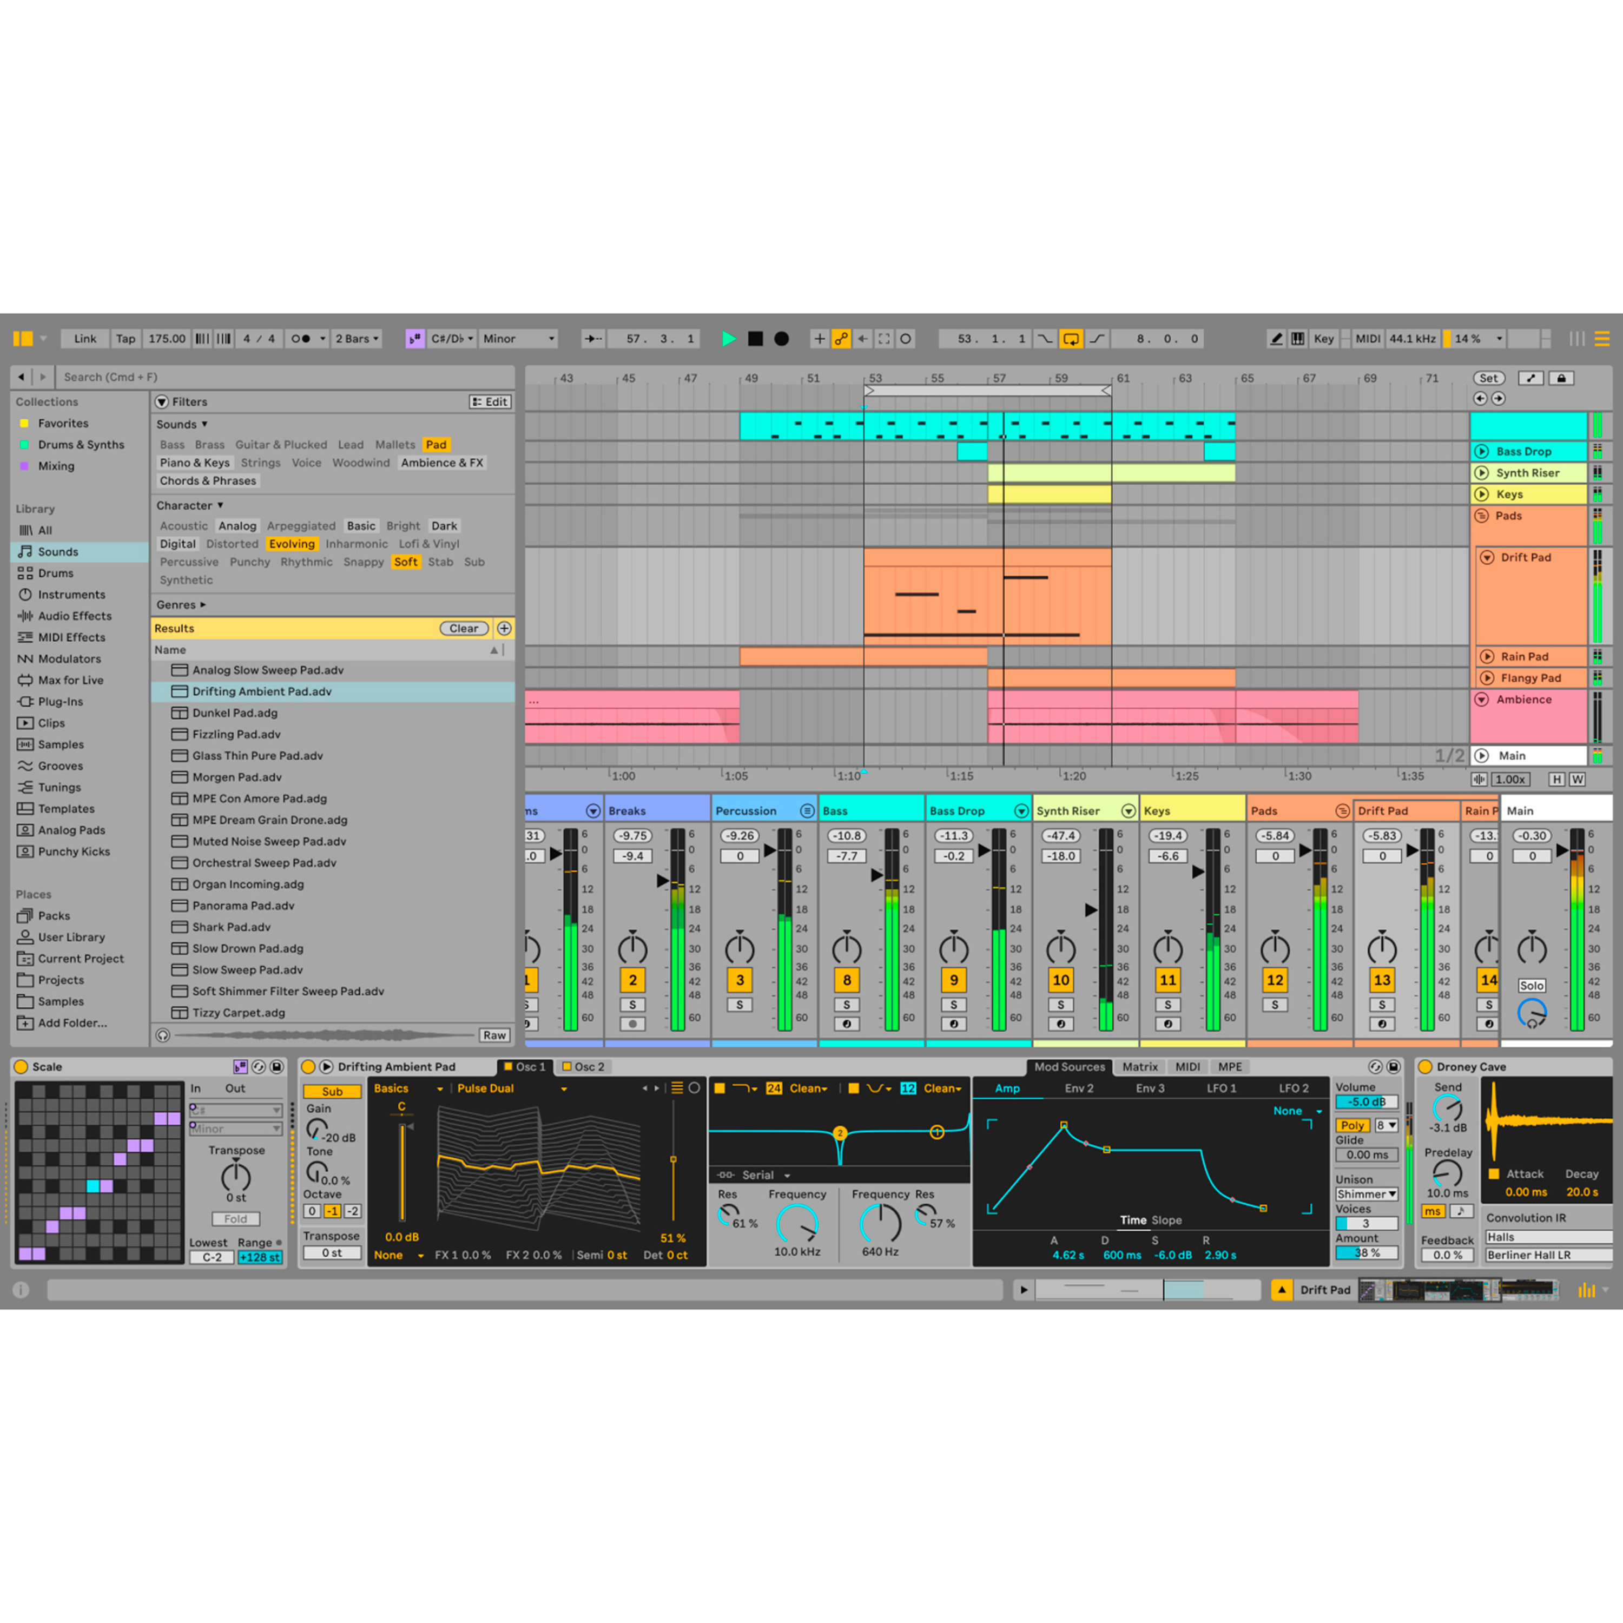Toggle the computer MIDI keyboard icon
The image size is (1623, 1623).
coord(1298,339)
